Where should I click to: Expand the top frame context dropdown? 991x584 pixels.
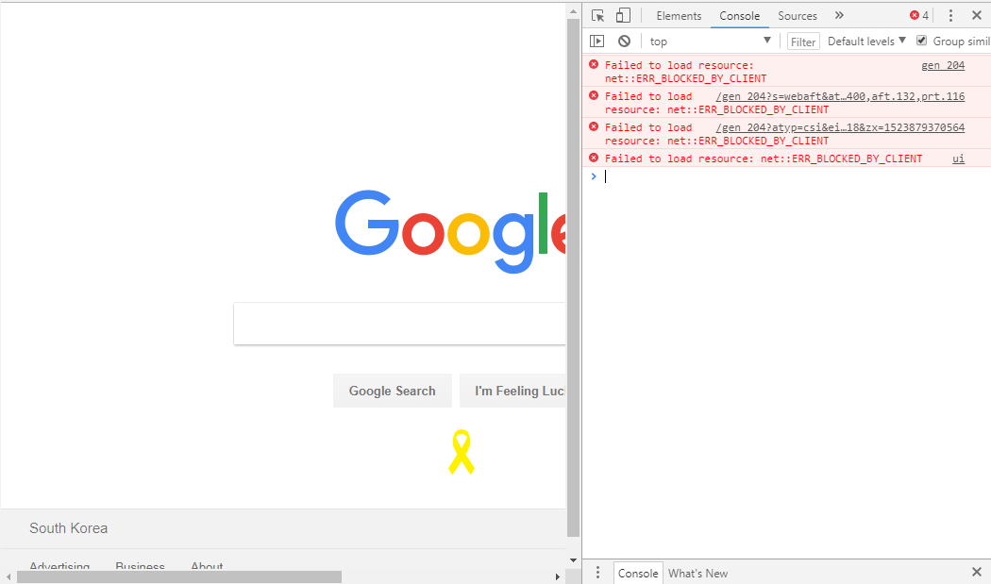(x=710, y=41)
